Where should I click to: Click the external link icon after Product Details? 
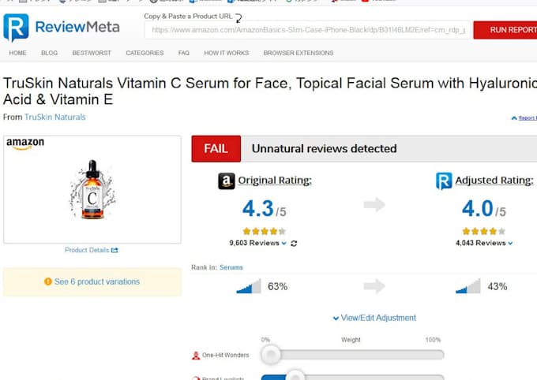(115, 251)
